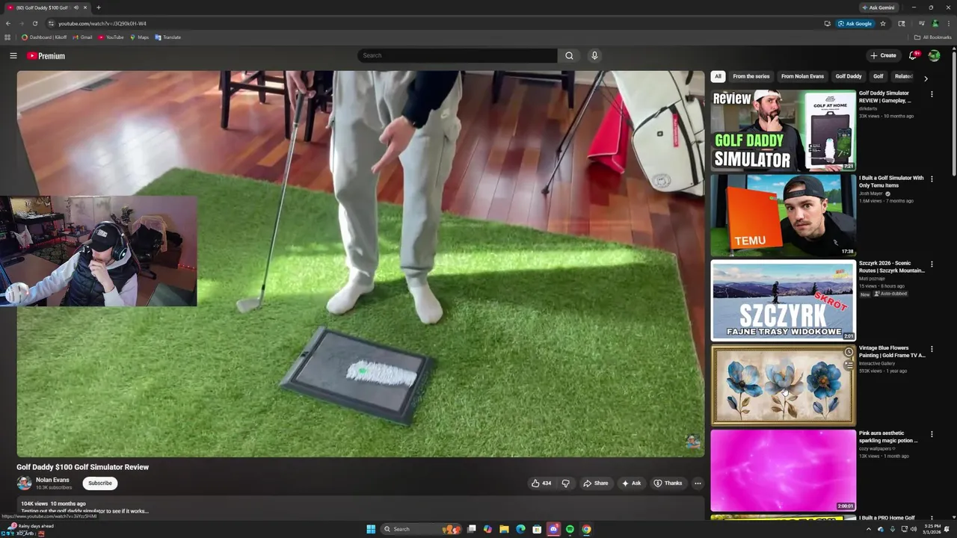This screenshot has width=957, height=538.
Task: Dislike the video with thumbs down
Action: (x=565, y=483)
